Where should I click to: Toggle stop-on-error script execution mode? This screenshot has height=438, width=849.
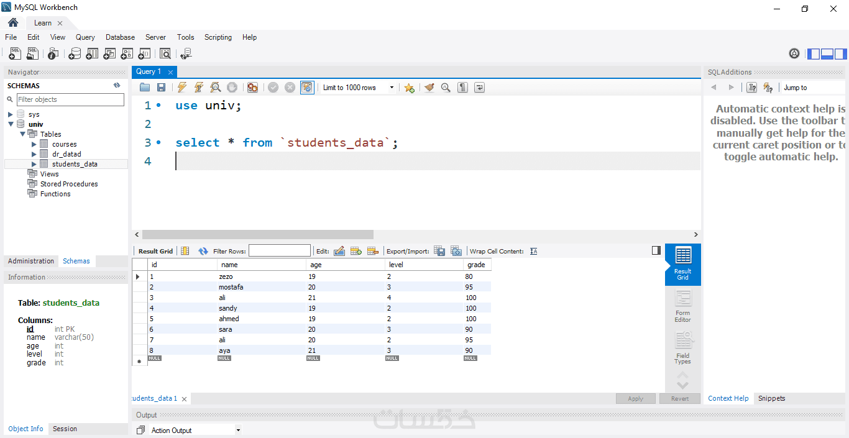pyautogui.click(x=252, y=88)
